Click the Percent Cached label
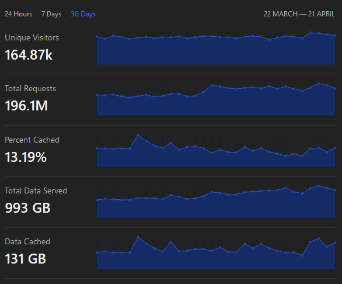 [32, 140]
